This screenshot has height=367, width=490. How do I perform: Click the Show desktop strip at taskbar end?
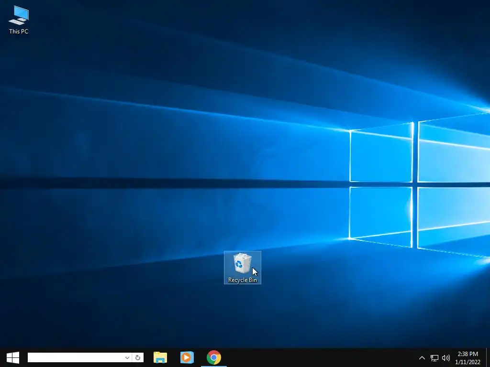(x=488, y=357)
